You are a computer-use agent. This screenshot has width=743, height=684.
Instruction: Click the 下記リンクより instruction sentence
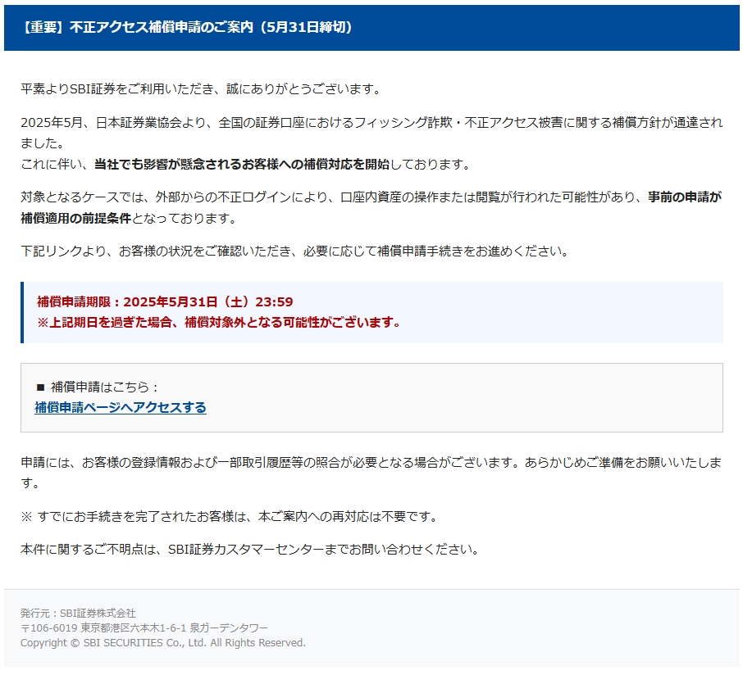coord(294,251)
